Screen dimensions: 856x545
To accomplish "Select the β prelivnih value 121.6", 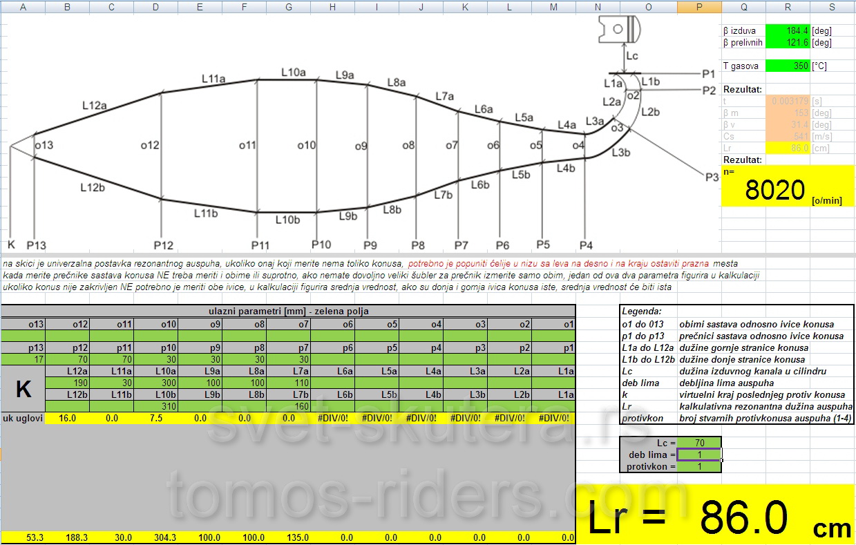I will coord(788,43).
